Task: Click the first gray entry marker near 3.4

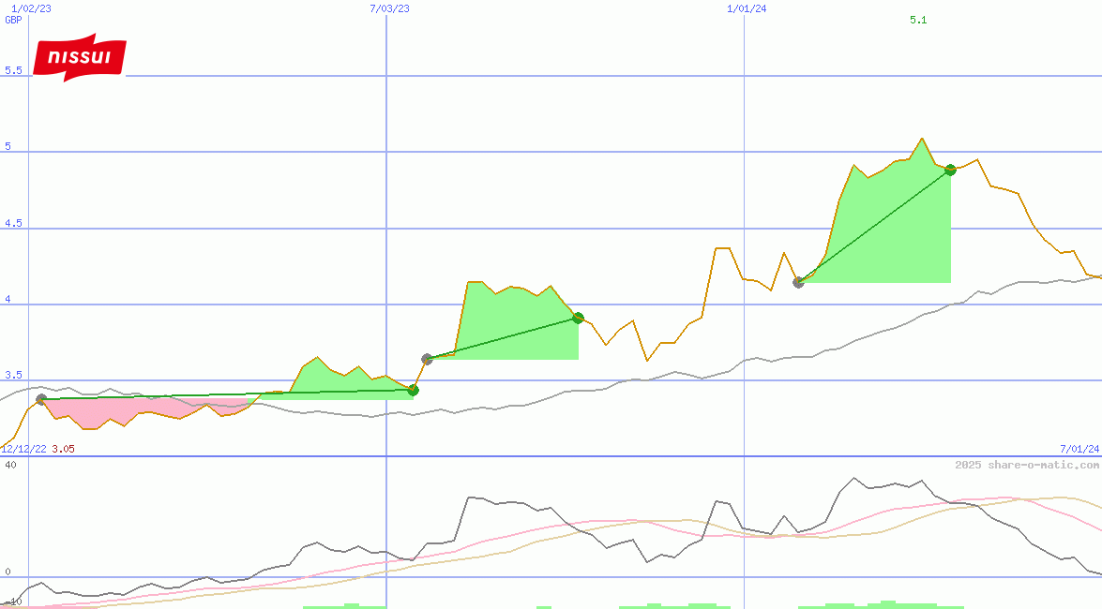Action: point(41,399)
